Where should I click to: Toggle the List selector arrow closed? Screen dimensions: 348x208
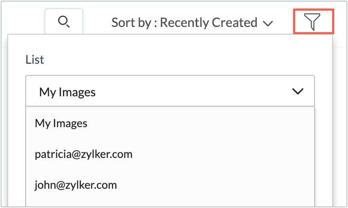[297, 91]
